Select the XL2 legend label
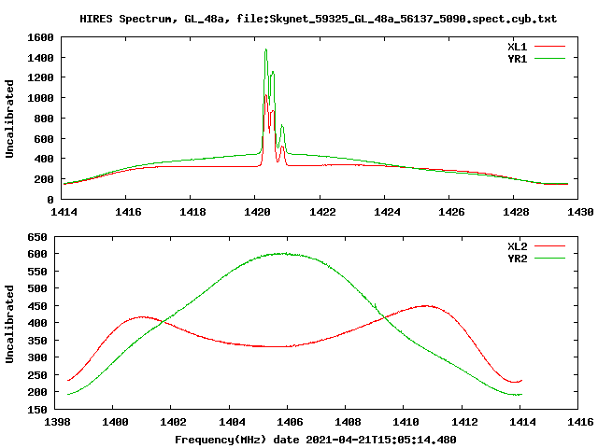 point(517,246)
